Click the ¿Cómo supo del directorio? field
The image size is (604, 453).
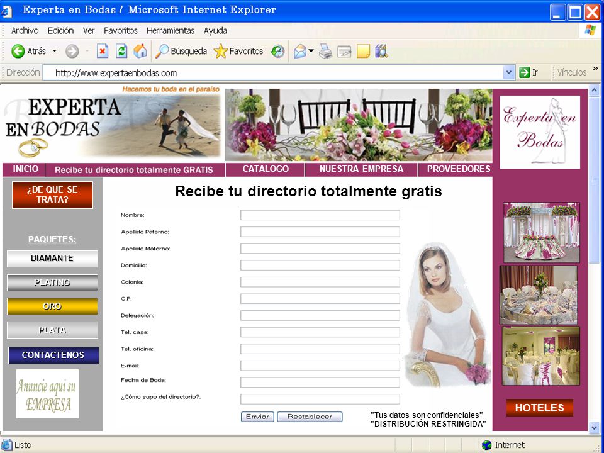(320, 399)
